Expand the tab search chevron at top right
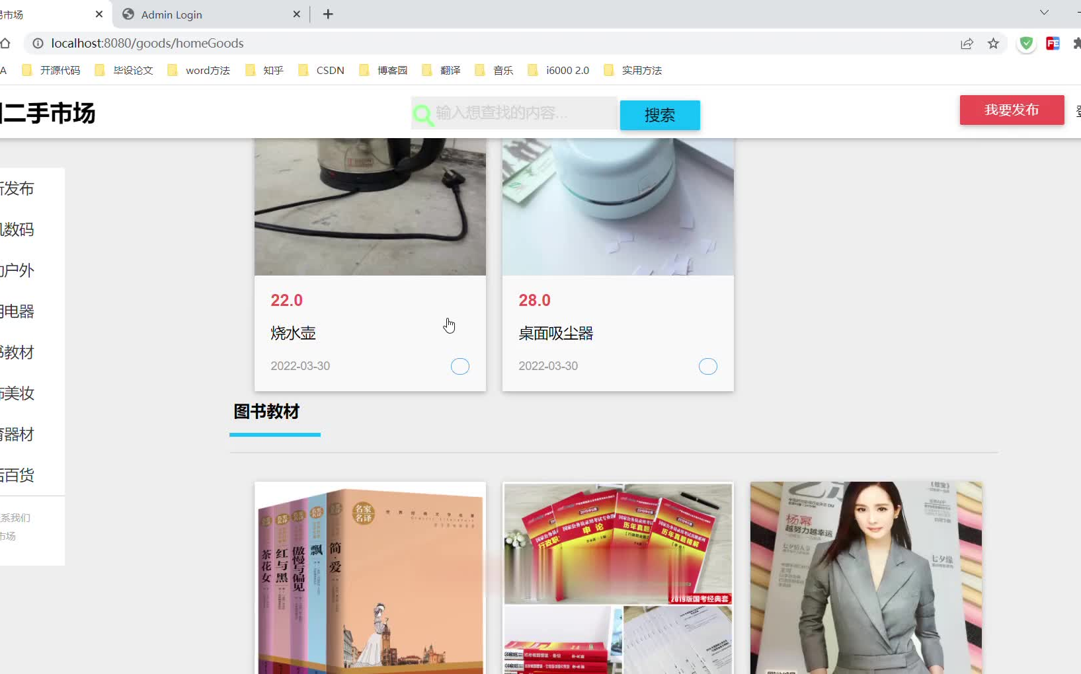The height and width of the screenshot is (674, 1081). tap(1043, 12)
